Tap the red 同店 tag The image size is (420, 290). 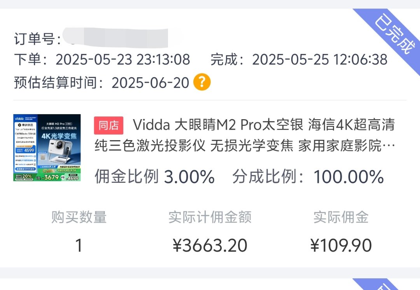pos(108,125)
